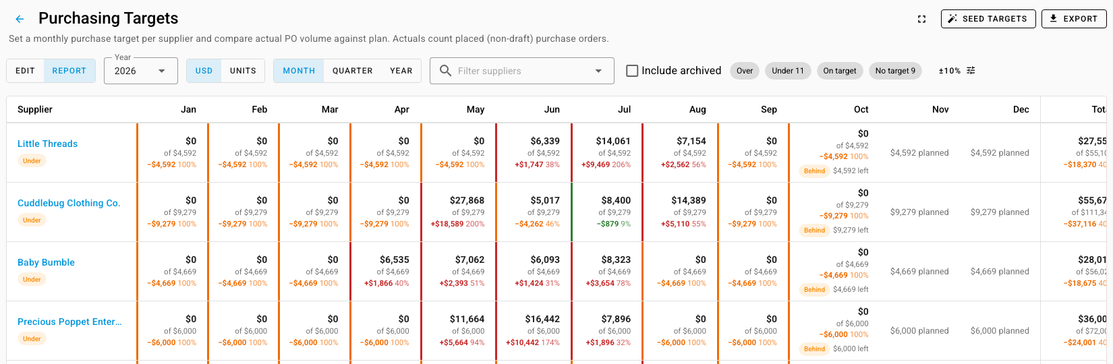1113x364 pixels.
Task: Focus the Filter suppliers field
Action: [522, 71]
